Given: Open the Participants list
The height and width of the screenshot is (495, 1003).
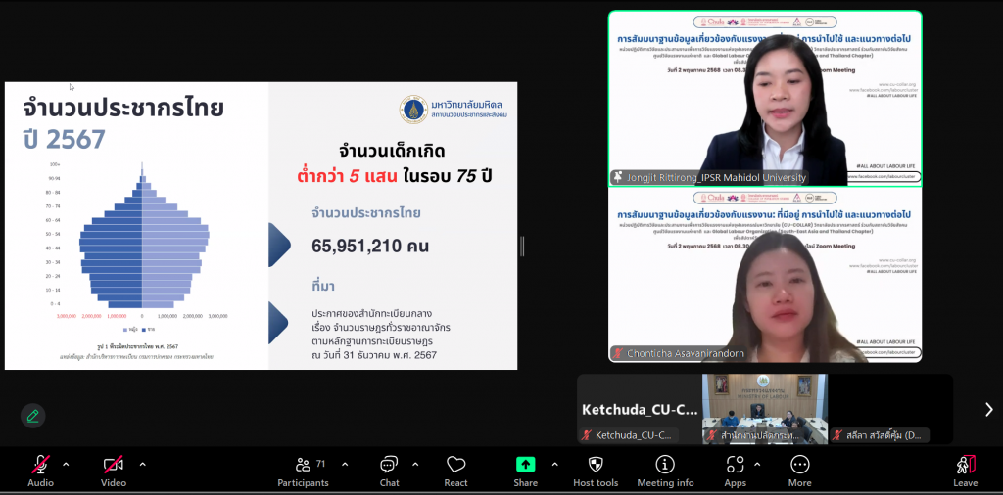Looking at the screenshot, I should tap(304, 470).
